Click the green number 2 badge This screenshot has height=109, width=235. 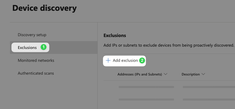coord(142,61)
